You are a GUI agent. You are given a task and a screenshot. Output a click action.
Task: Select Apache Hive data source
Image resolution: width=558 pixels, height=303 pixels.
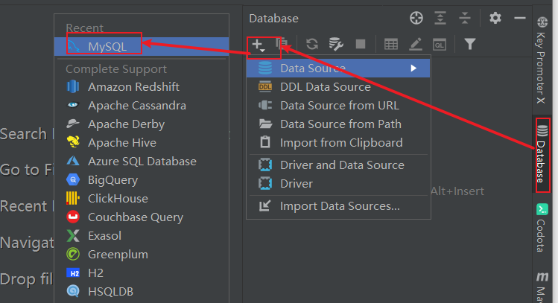click(142, 143)
